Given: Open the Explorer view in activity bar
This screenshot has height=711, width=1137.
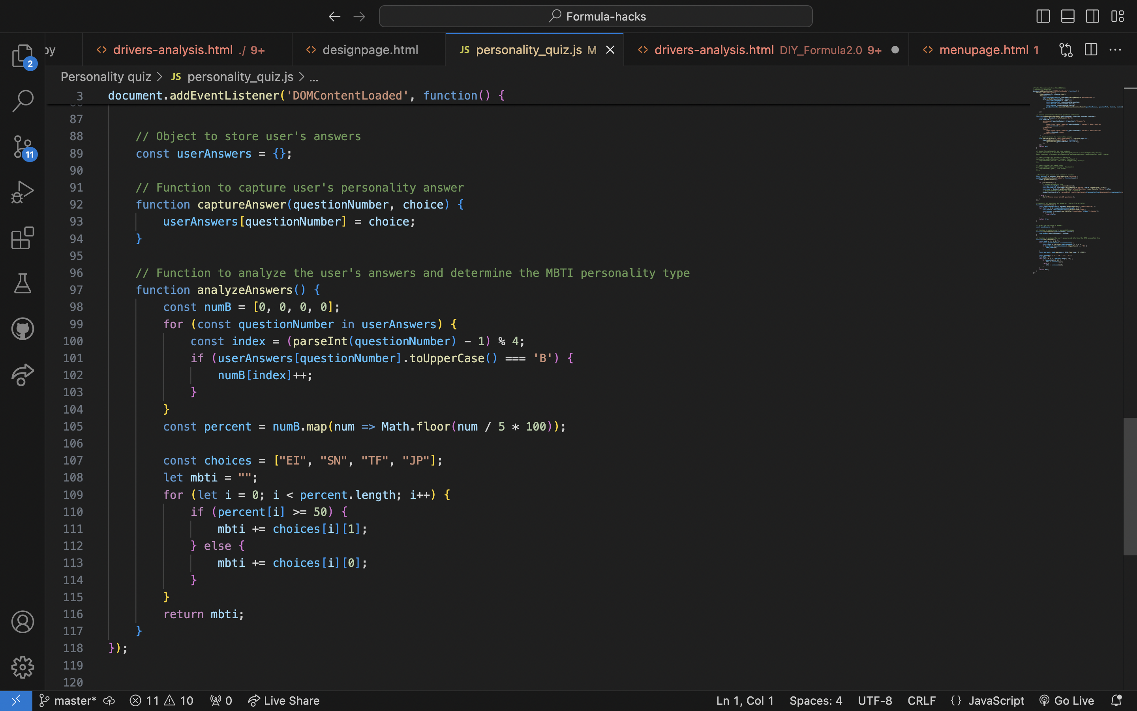Looking at the screenshot, I should [x=22, y=55].
